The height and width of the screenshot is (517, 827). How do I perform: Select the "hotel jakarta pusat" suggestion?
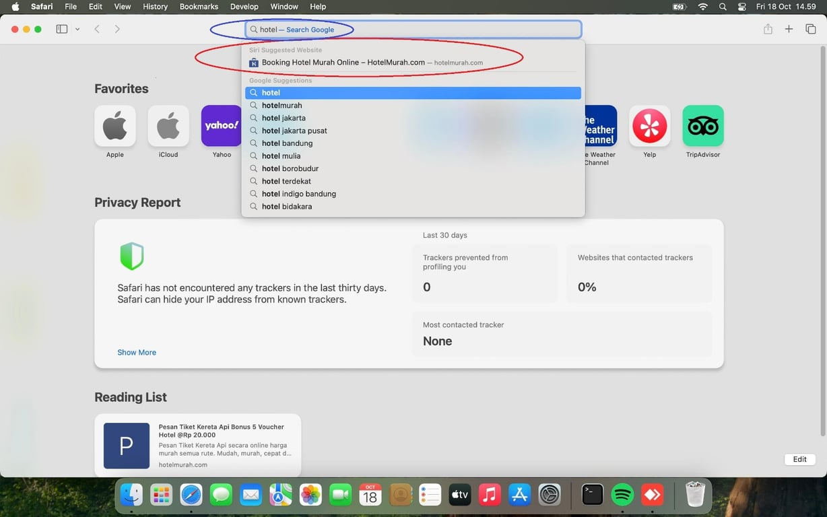pos(413,131)
